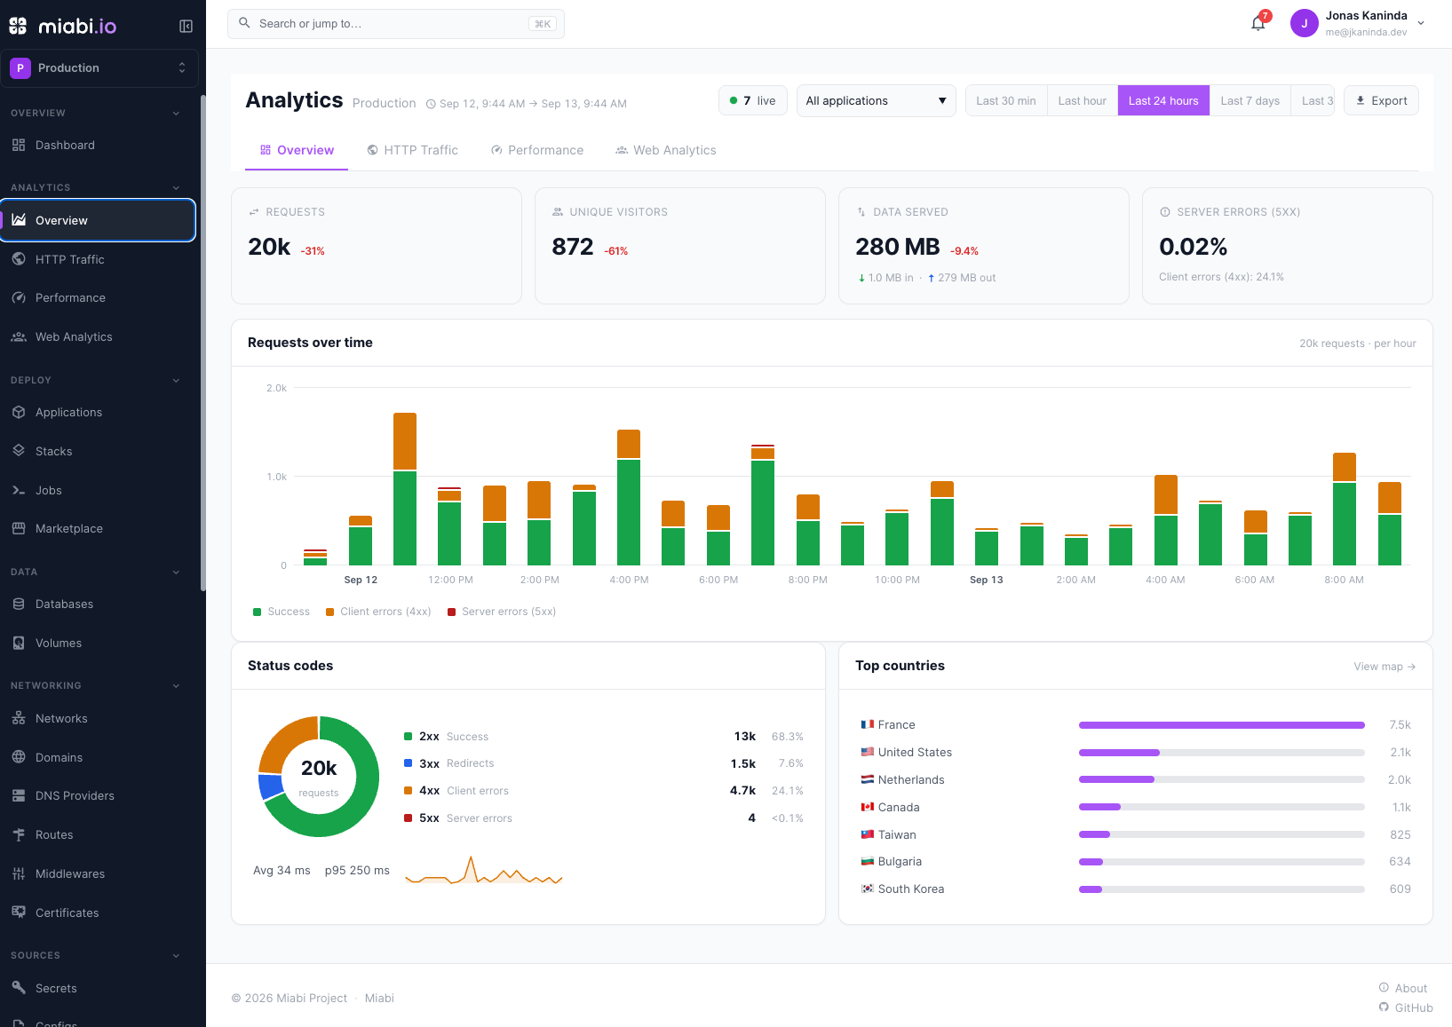This screenshot has width=1452, height=1027.
Task: Select the Last 24 hours range
Action: pyautogui.click(x=1163, y=100)
